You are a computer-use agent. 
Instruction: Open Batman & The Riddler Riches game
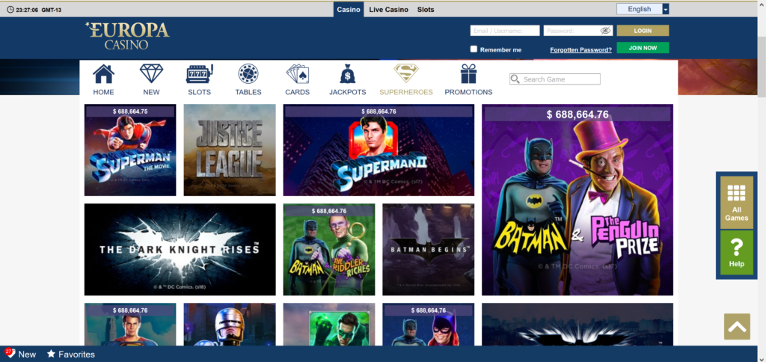coord(329,250)
